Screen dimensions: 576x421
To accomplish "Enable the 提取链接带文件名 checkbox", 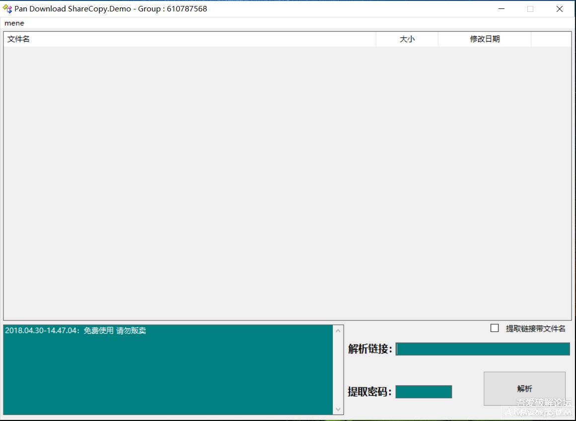I will (495, 328).
